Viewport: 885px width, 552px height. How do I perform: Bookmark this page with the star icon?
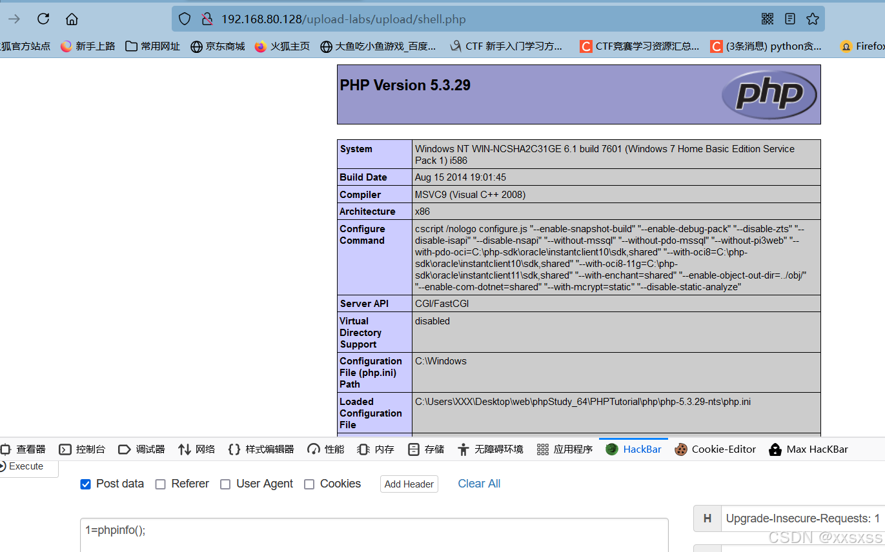[813, 19]
